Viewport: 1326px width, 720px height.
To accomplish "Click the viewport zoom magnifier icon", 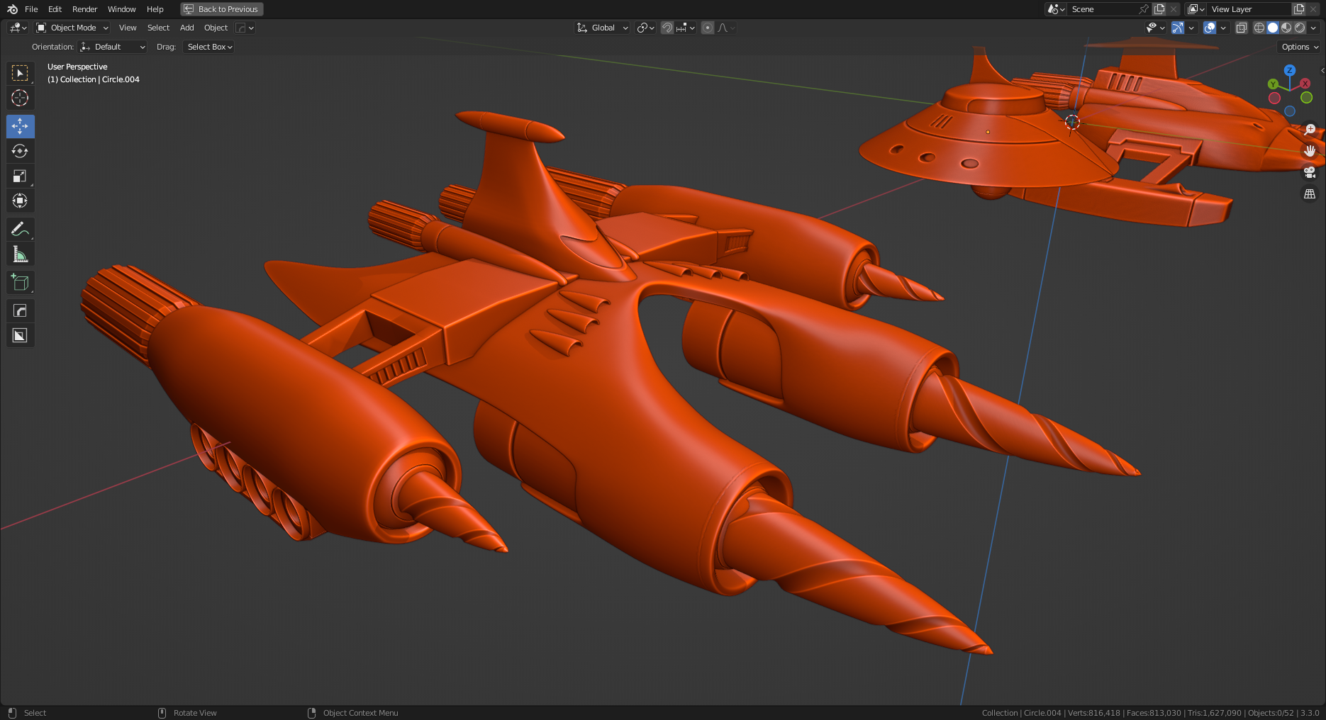I will pyautogui.click(x=1310, y=130).
